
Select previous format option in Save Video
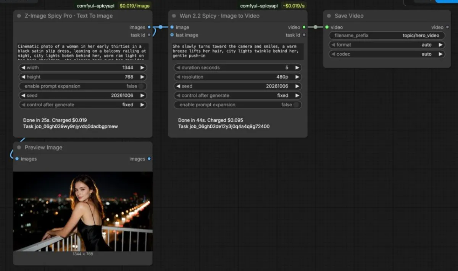(333, 45)
